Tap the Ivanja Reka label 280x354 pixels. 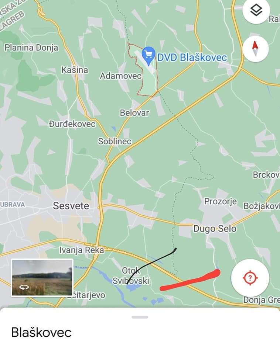(82, 250)
